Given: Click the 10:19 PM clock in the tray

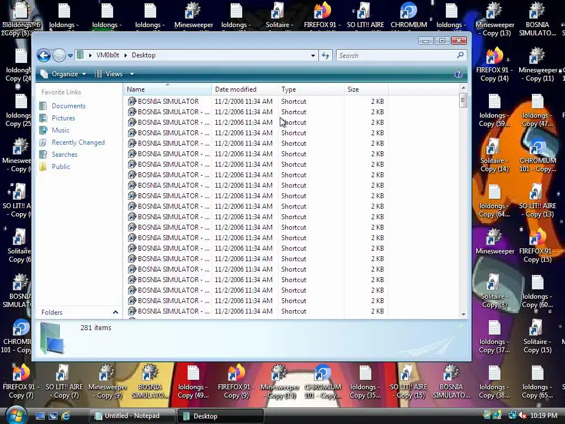Looking at the screenshot, I should [543, 416].
